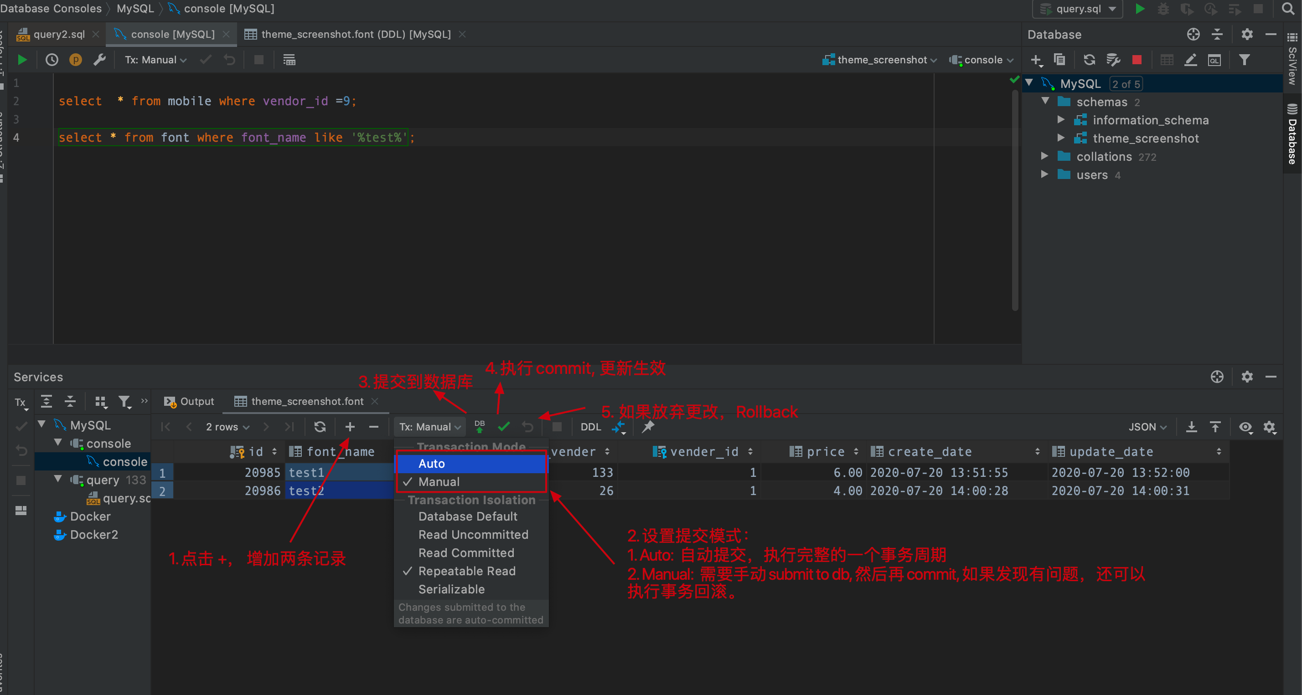Open the query console QL icon
The image size is (1302, 695).
click(x=1214, y=60)
